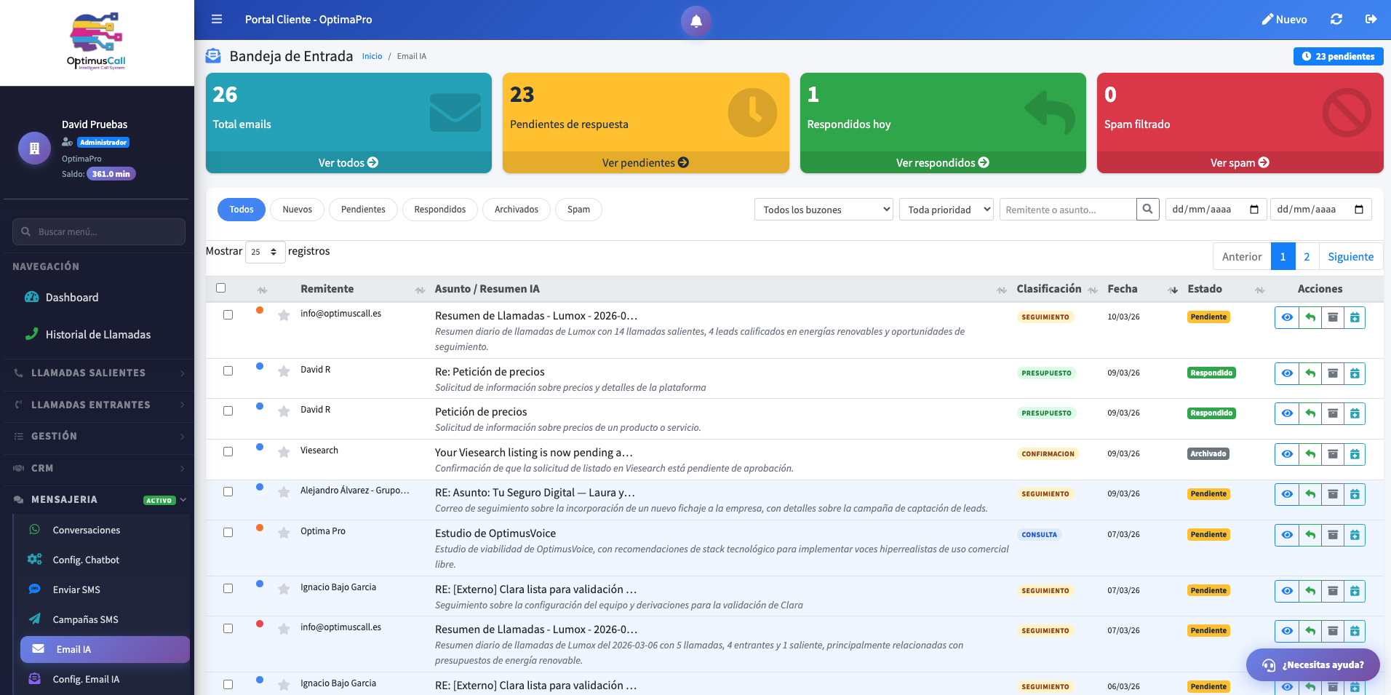Image resolution: width=1391 pixels, height=695 pixels.
Task: Switch to the Pendientes filter tab
Action: 363,209
